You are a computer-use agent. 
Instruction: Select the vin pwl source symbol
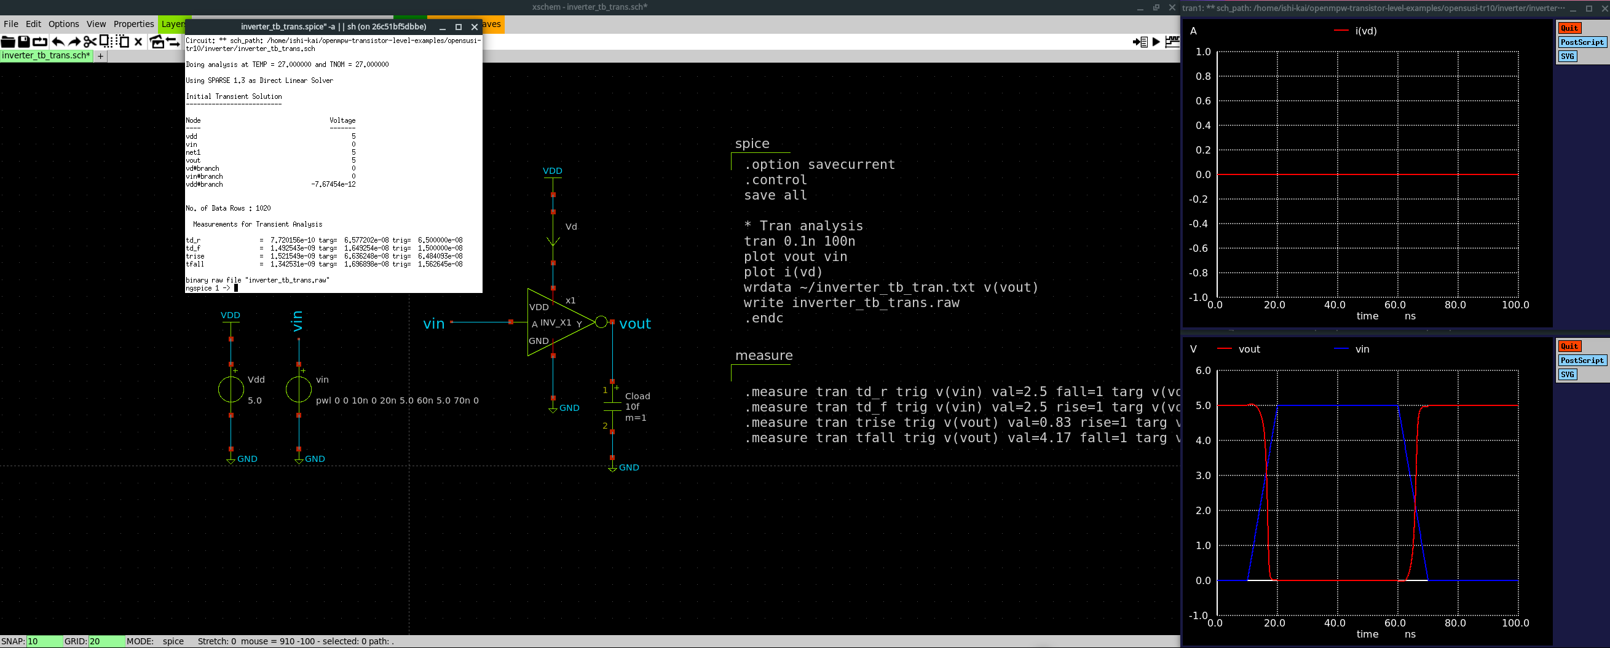click(x=299, y=389)
